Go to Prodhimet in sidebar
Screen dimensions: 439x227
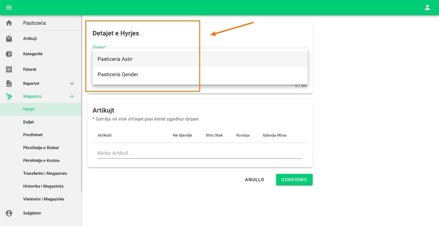pyautogui.click(x=33, y=135)
